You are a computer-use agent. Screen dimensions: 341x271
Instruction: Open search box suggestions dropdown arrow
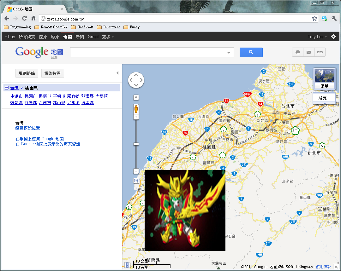229,53
